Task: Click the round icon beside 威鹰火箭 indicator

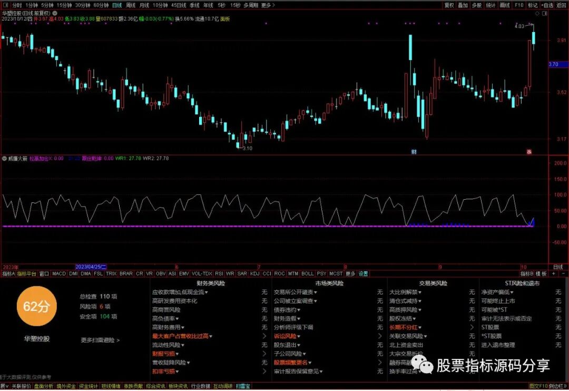Action: click(x=5, y=159)
